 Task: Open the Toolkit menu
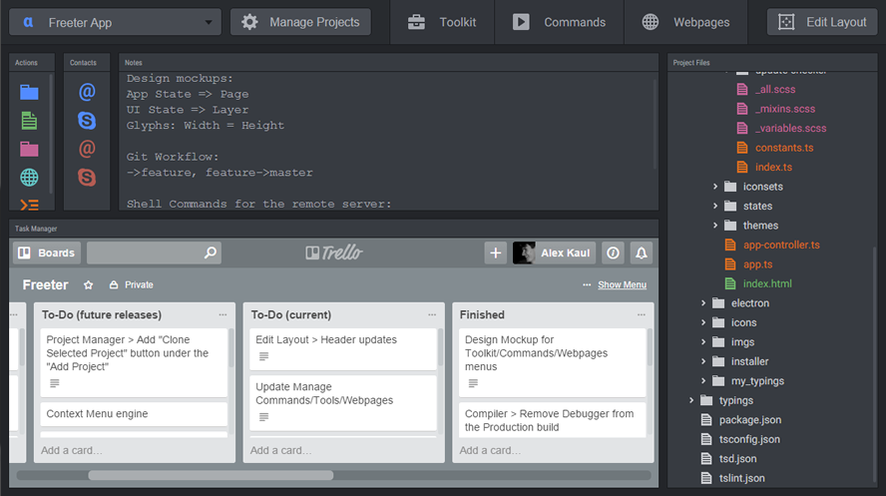tap(442, 22)
